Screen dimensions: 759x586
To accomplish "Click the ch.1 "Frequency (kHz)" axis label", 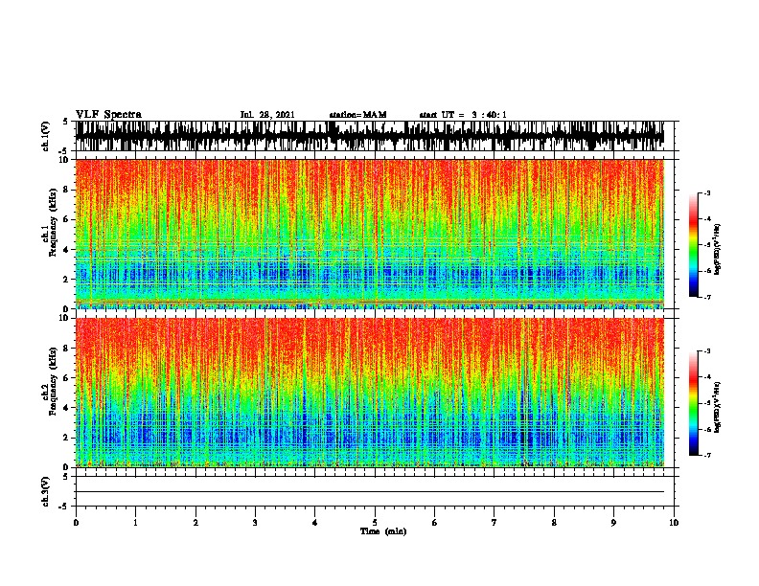I will [x=53, y=223].
